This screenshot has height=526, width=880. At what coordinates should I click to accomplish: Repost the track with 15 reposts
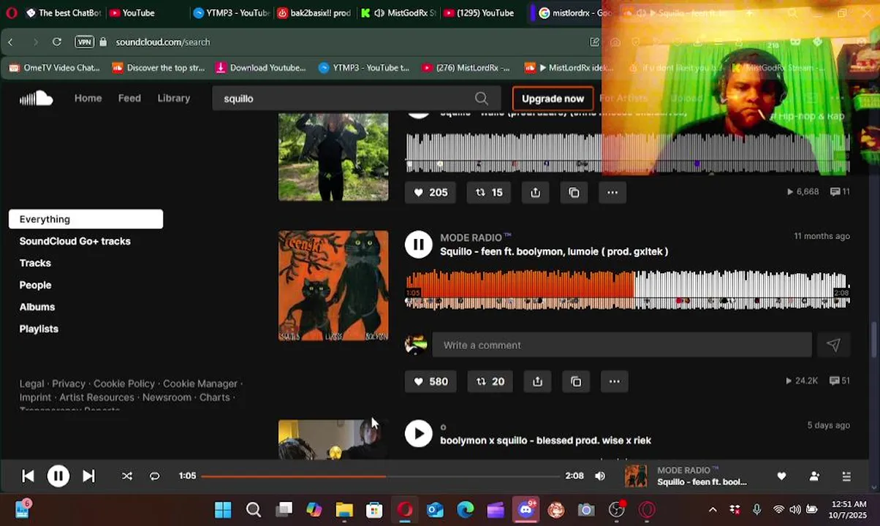coord(489,192)
